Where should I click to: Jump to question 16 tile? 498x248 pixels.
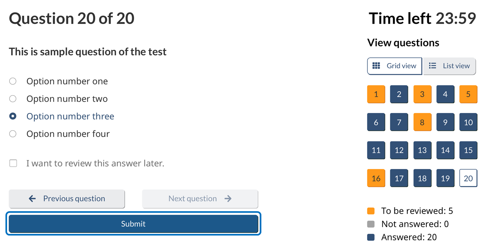click(x=376, y=178)
